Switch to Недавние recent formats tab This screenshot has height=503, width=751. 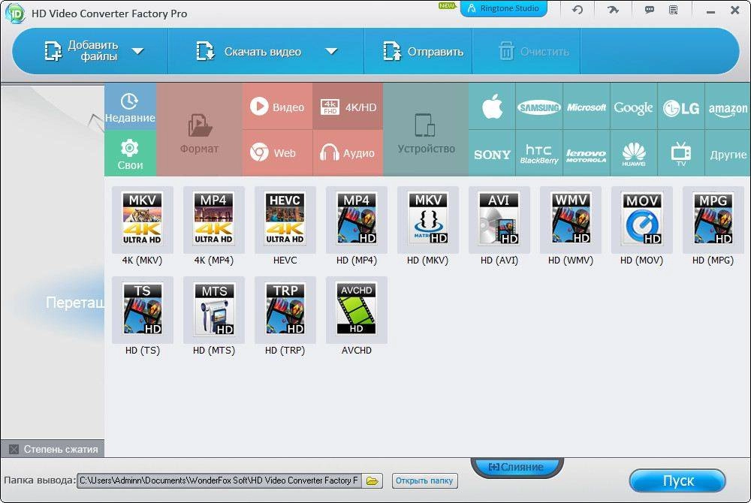click(x=130, y=107)
